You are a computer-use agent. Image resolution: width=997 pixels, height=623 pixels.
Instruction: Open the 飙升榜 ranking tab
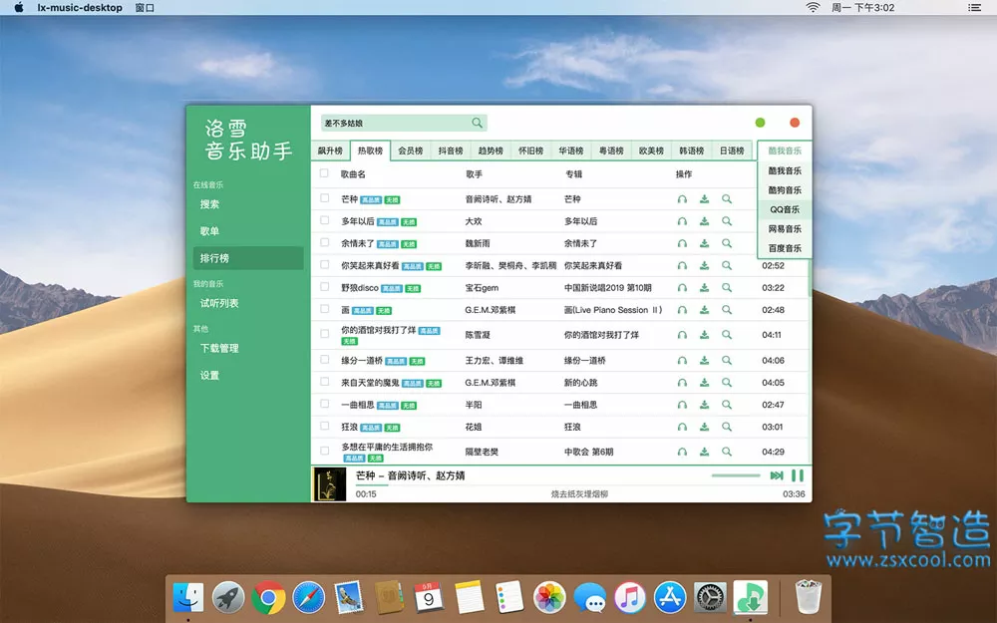pos(330,152)
